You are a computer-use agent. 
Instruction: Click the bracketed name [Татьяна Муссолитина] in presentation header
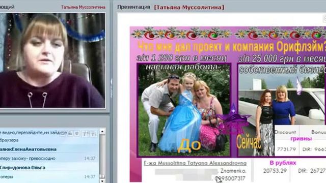pos(189,7)
